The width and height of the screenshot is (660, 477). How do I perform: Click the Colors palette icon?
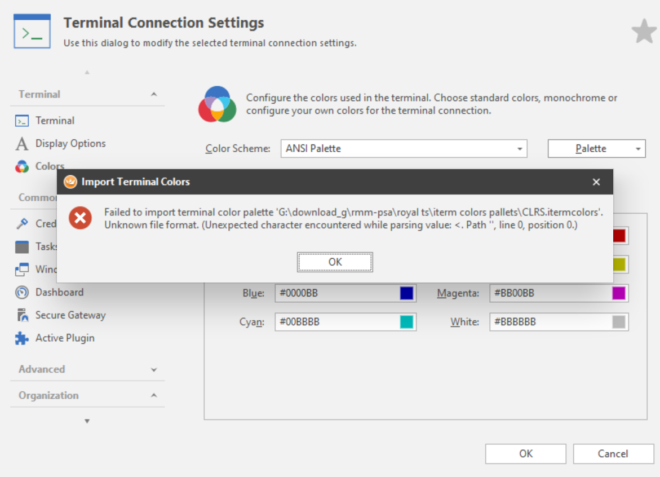click(x=22, y=166)
